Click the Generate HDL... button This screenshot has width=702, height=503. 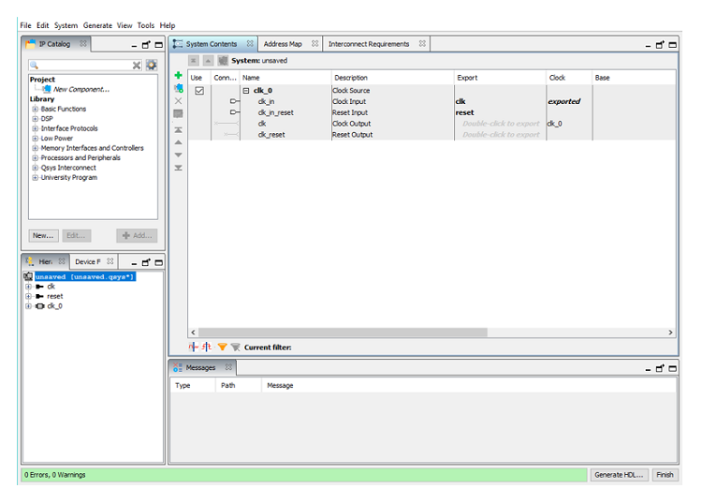(619, 475)
